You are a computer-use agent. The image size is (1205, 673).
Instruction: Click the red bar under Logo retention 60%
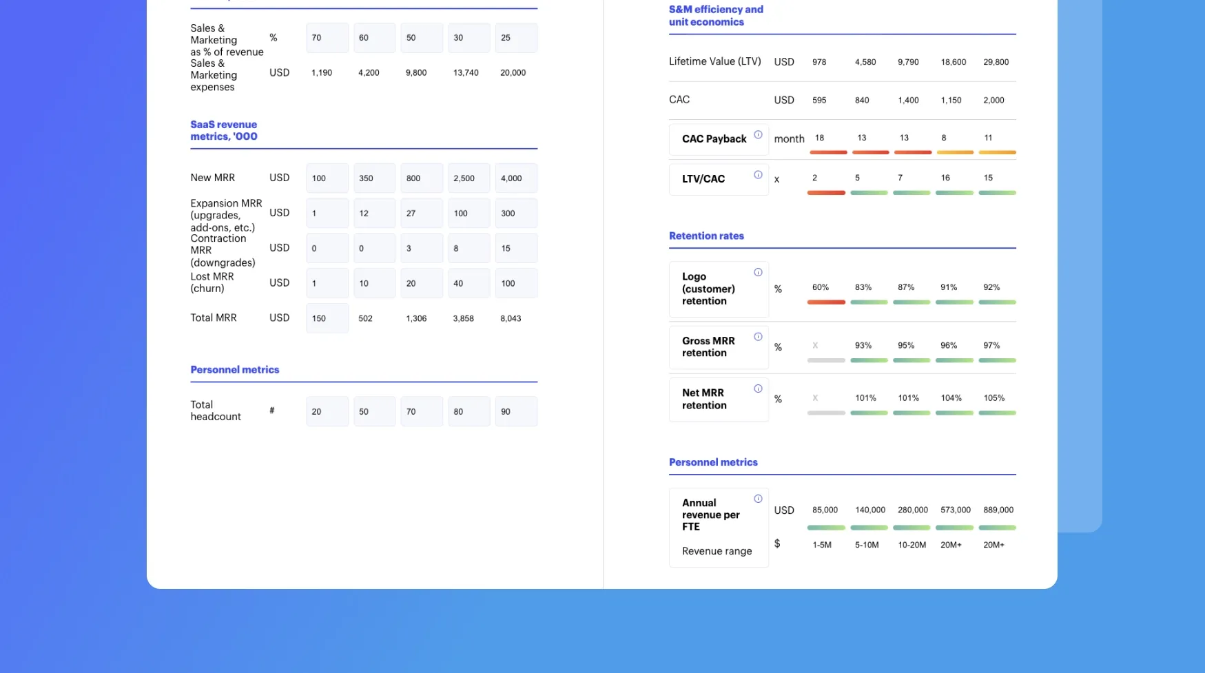(x=826, y=302)
